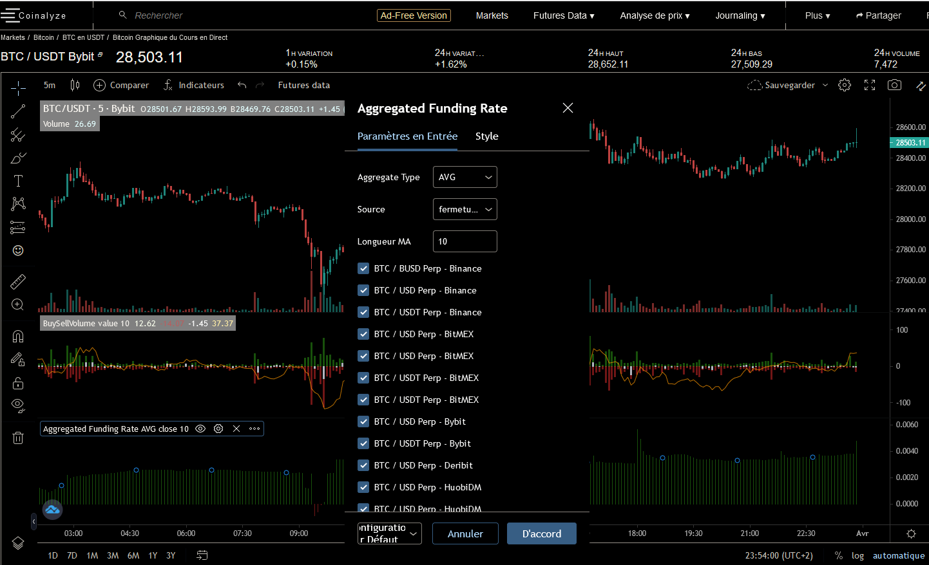
Task: Toggle magnet mode
Action: [x=18, y=336]
